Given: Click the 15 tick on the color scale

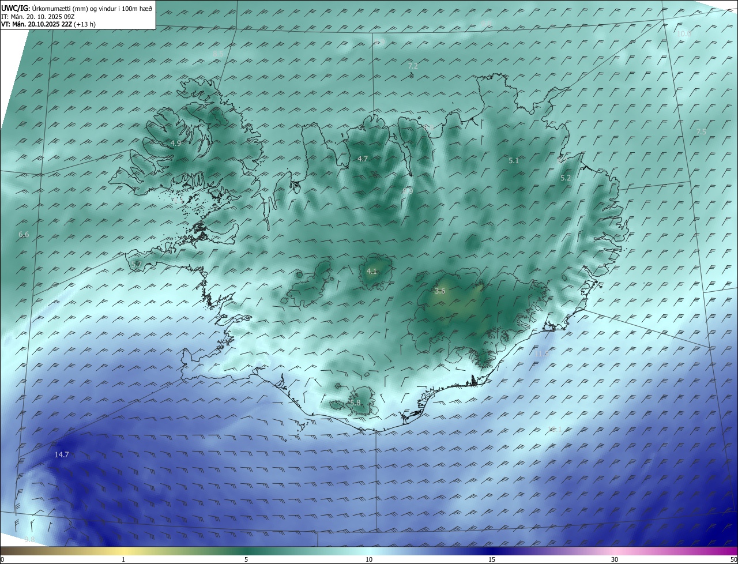Looking at the screenshot, I should [x=492, y=559].
